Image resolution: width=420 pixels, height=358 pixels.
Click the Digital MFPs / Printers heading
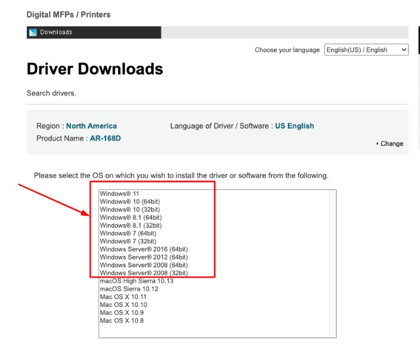[68, 14]
